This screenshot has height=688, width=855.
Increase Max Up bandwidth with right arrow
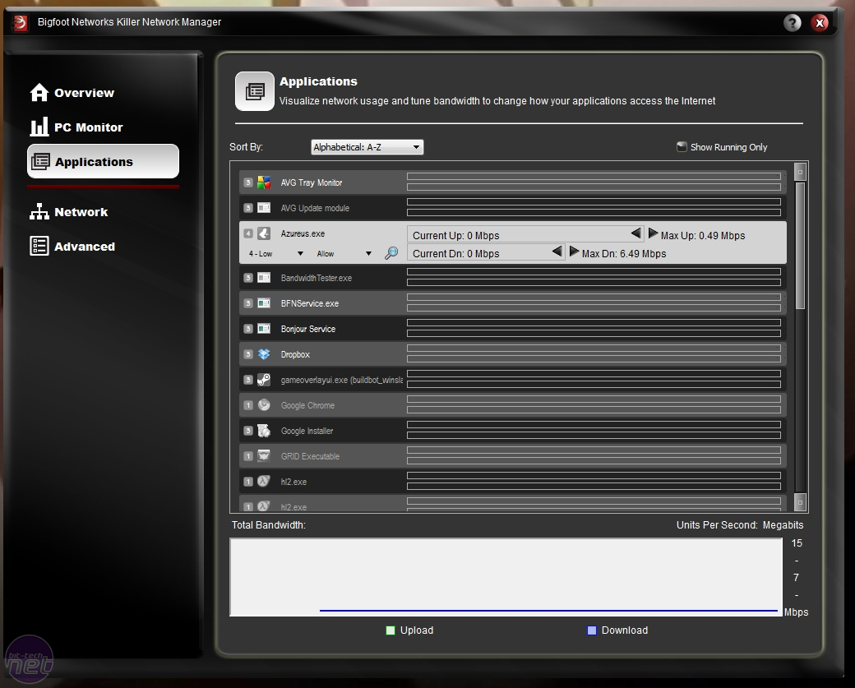pyautogui.click(x=653, y=234)
